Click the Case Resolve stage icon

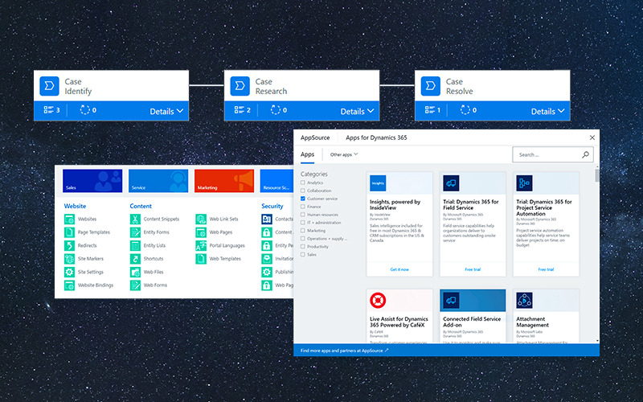click(431, 86)
